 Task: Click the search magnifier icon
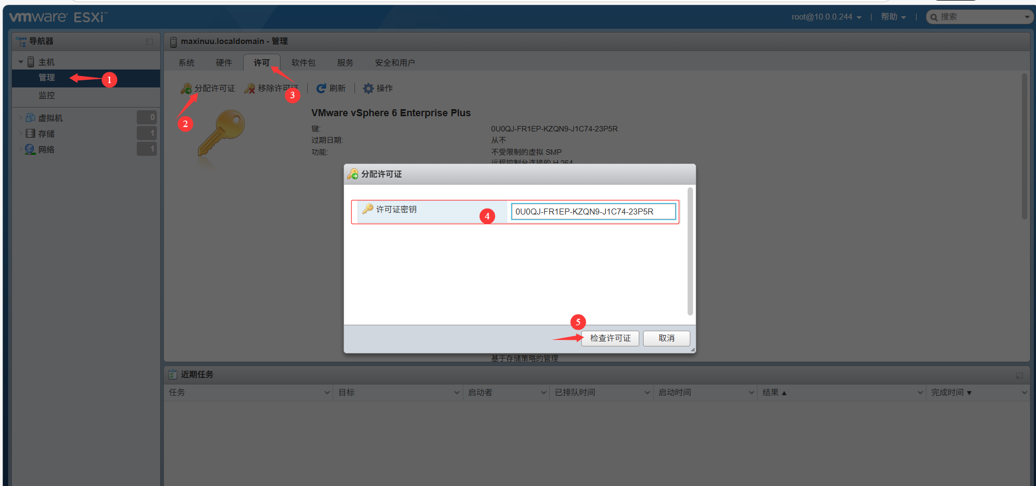point(934,17)
